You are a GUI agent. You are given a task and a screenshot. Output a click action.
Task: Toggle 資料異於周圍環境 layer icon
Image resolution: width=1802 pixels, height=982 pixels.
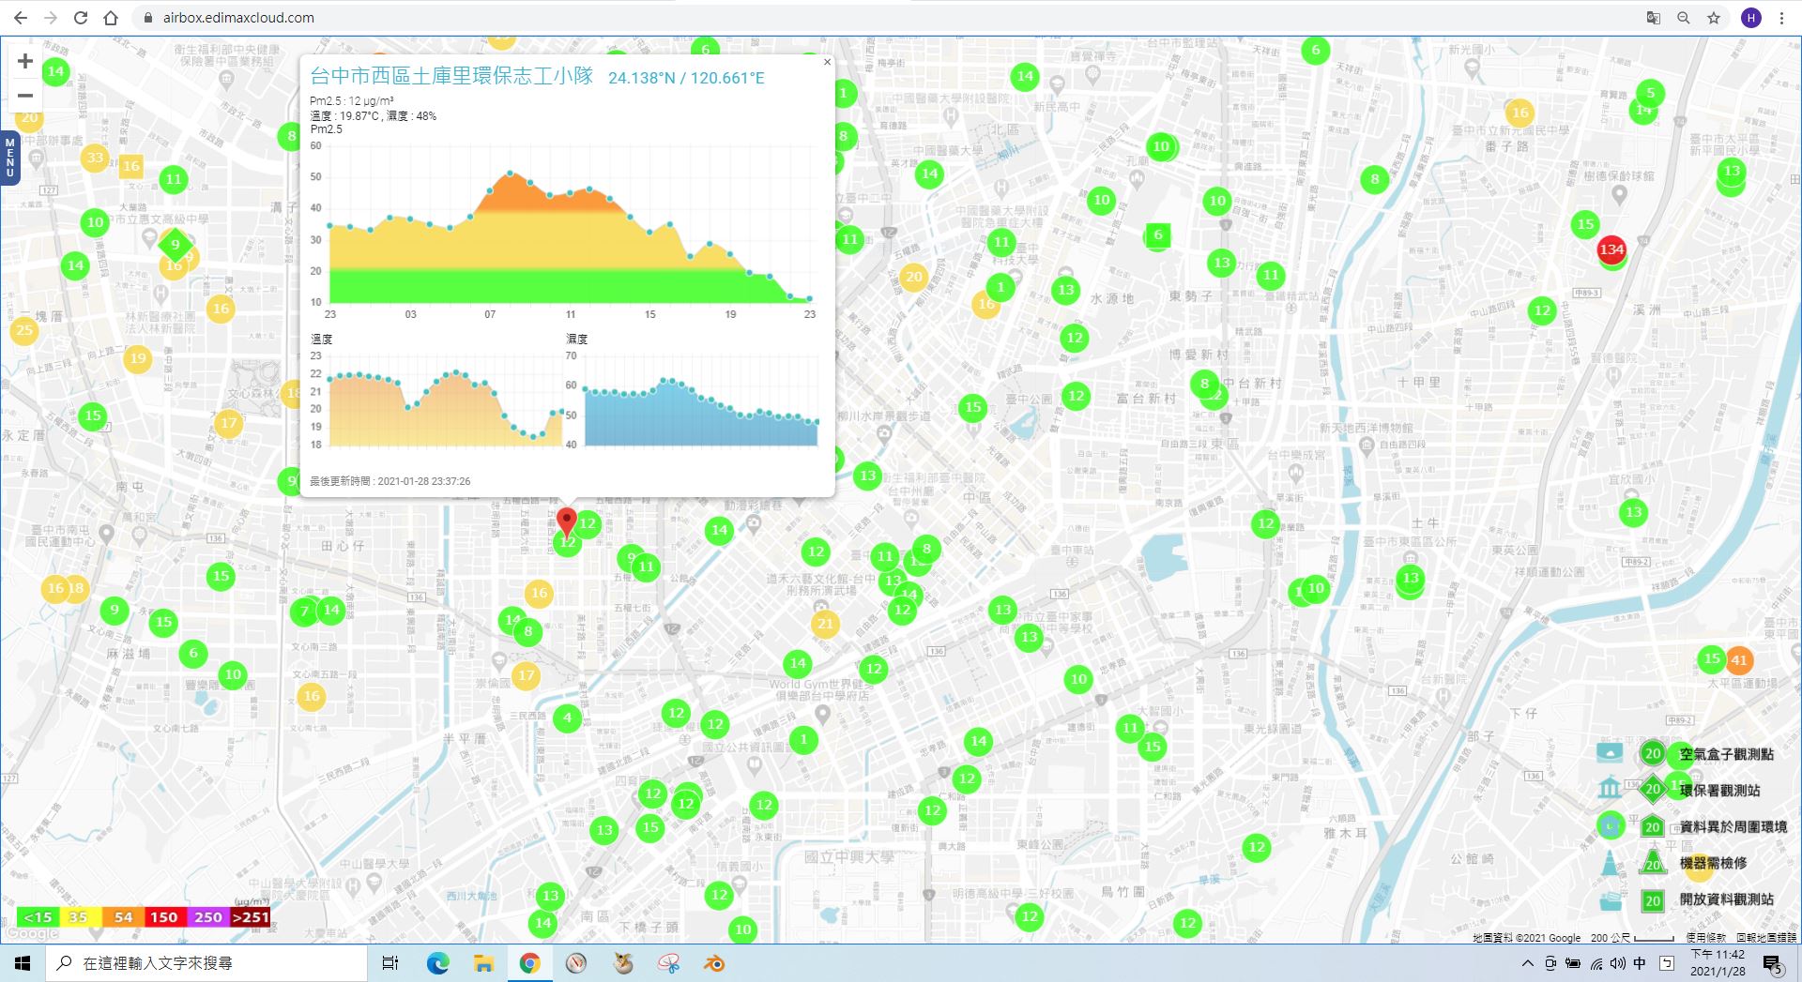[1611, 825]
